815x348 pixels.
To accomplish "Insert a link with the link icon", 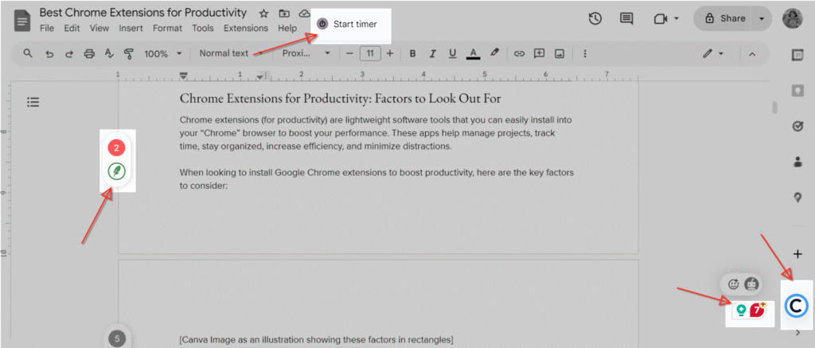I will pos(519,53).
